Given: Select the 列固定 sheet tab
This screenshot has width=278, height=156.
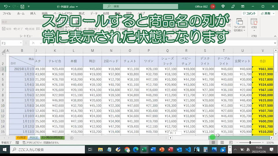Looking at the screenshot, I should [x=34, y=138].
